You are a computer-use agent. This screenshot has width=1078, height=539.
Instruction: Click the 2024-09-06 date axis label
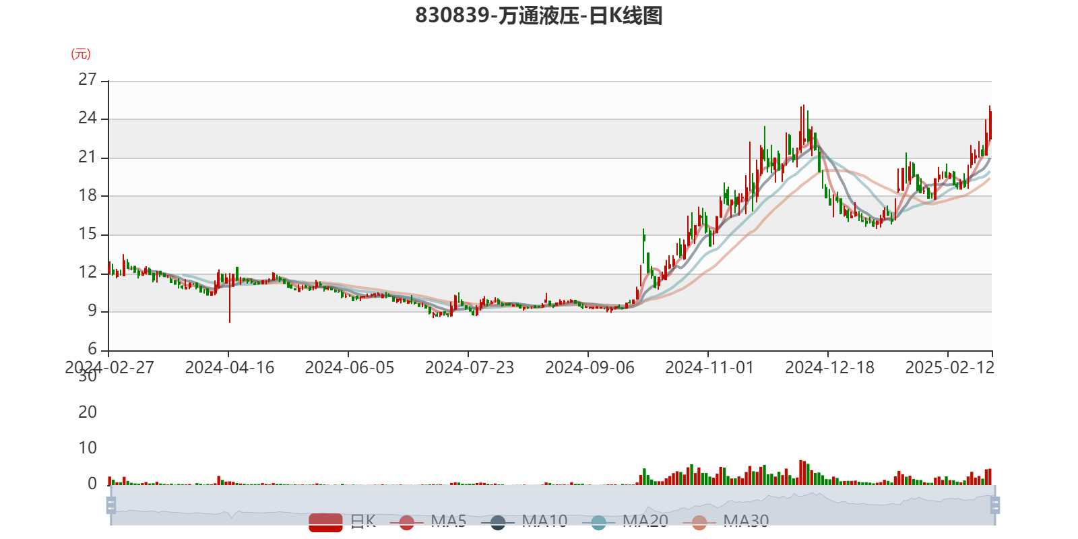coord(590,368)
